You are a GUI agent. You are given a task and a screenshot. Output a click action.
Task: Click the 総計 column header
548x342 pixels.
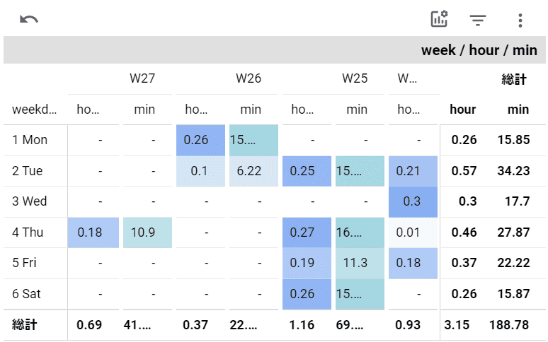[514, 79]
